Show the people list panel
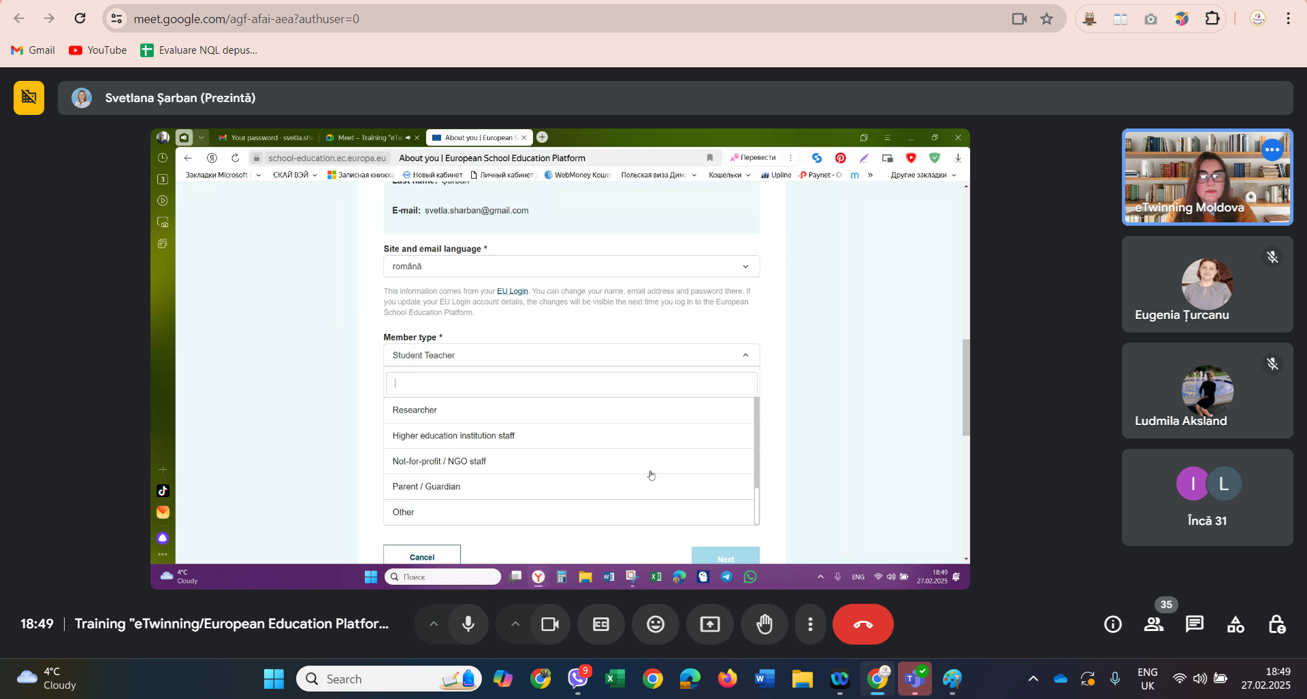 (1154, 624)
